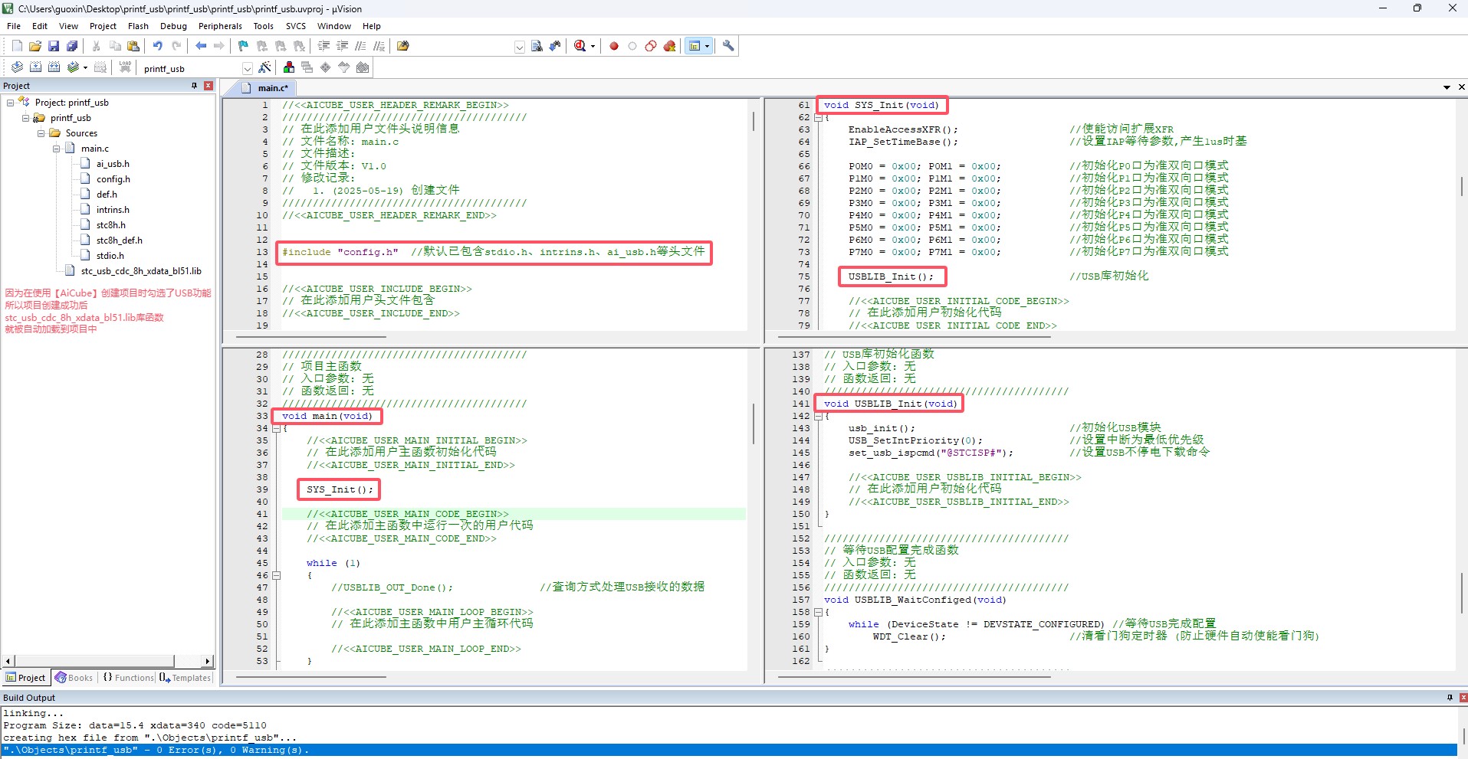Open the batch build dropdown arrow

point(85,68)
